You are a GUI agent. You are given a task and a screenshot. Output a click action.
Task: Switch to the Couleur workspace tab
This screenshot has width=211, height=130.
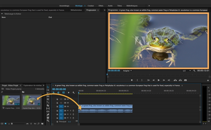point(91,5)
